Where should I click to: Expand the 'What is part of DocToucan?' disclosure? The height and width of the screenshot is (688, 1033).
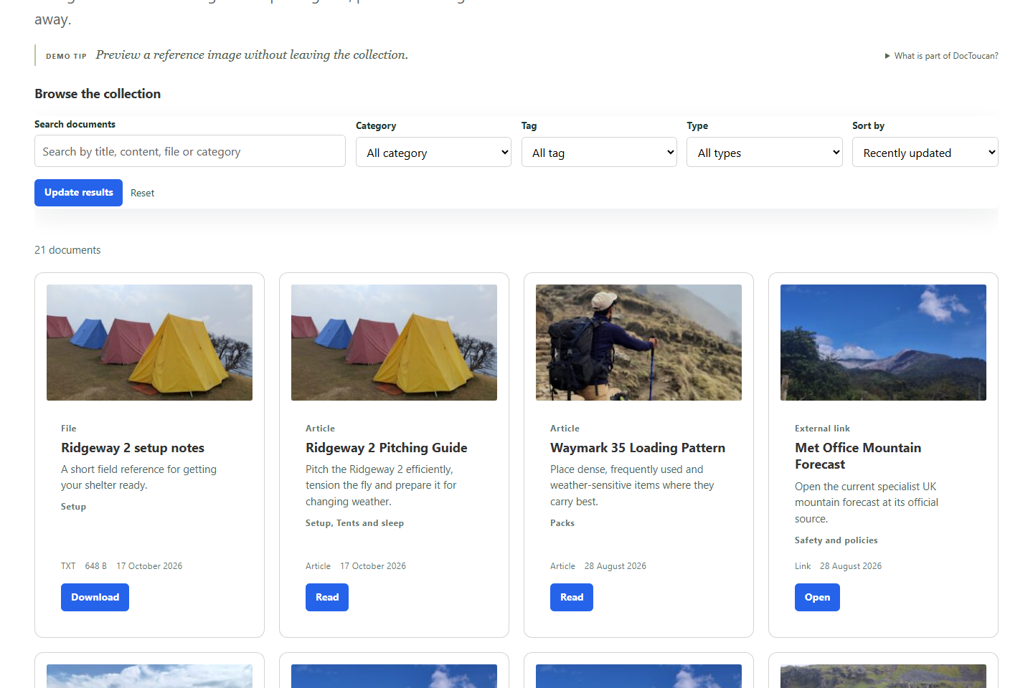pyautogui.click(x=941, y=56)
